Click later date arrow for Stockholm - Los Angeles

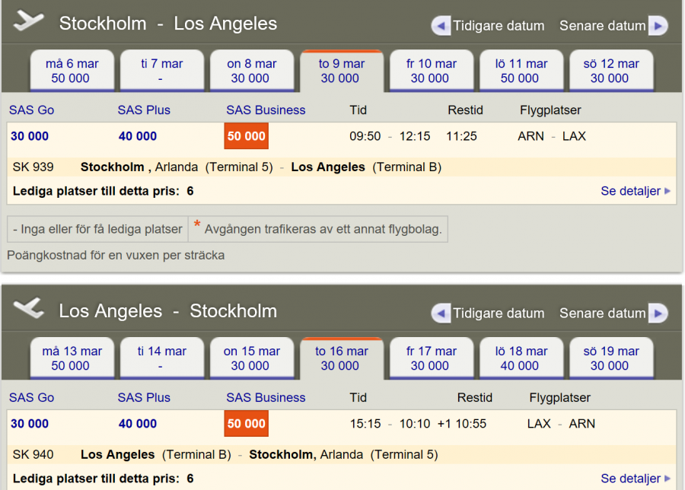point(658,26)
